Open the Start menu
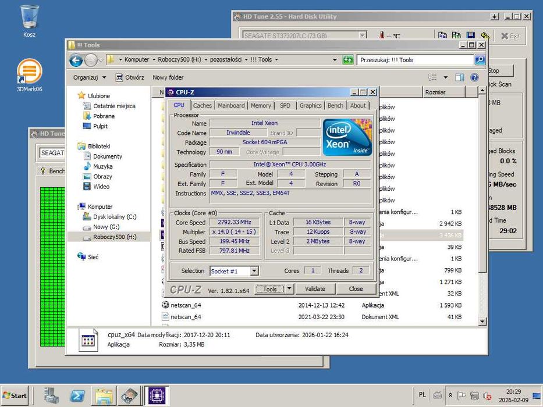The width and height of the screenshot is (543, 407). 15,395
